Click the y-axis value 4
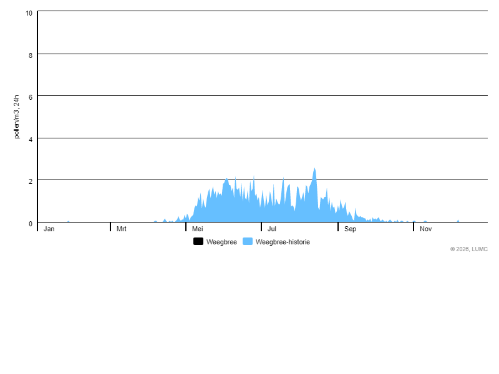This screenshot has width=499, height=374. pos(31,139)
